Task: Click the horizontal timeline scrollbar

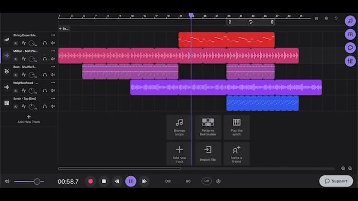Action: click(120, 169)
